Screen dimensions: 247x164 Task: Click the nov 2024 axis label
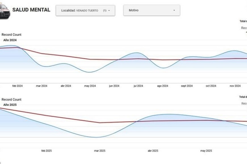[x=235, y=86]
